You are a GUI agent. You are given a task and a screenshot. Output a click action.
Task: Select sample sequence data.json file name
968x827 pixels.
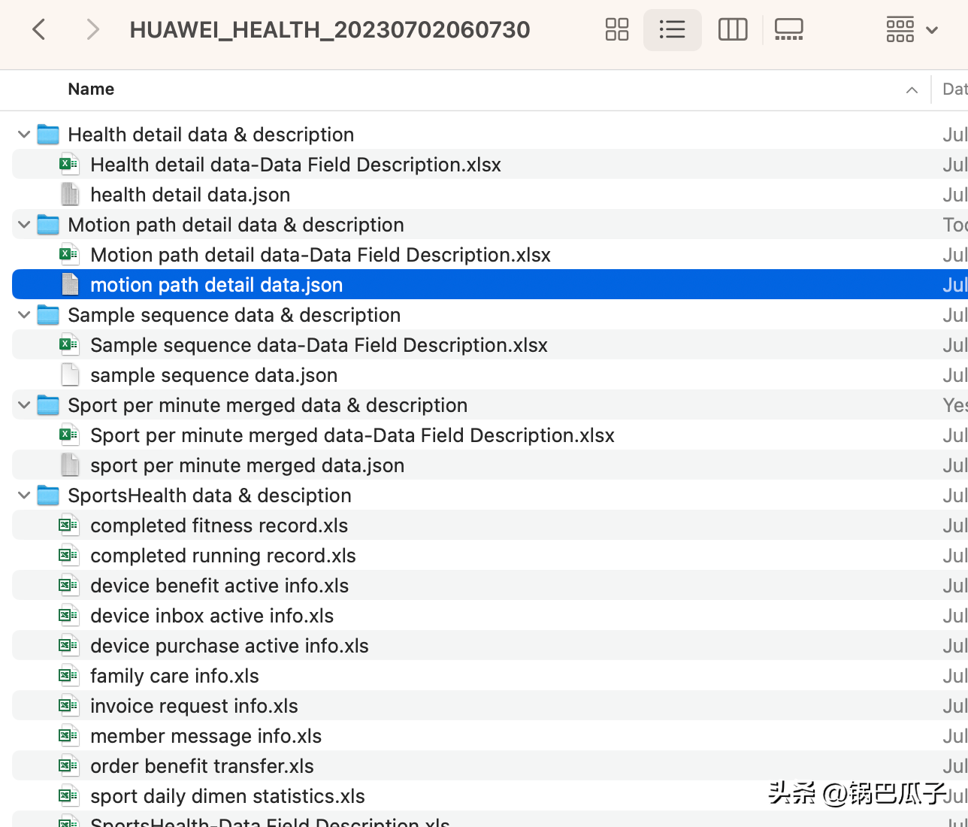[x=214, y=375]
